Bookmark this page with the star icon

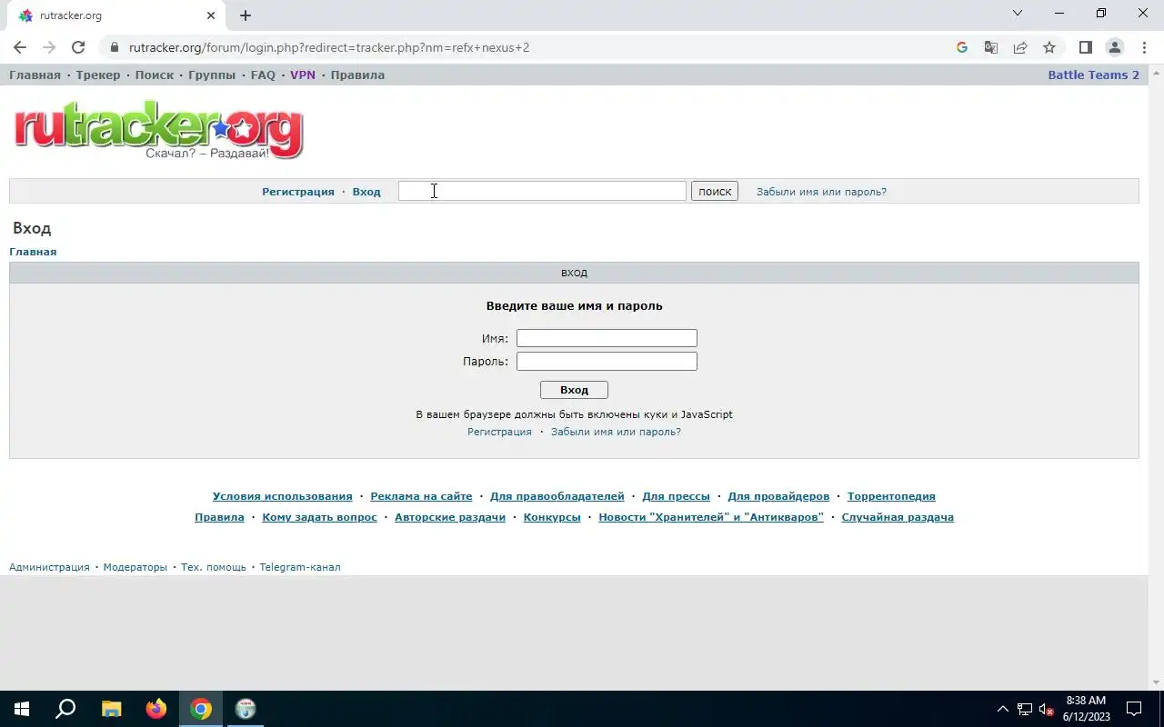1049,47
